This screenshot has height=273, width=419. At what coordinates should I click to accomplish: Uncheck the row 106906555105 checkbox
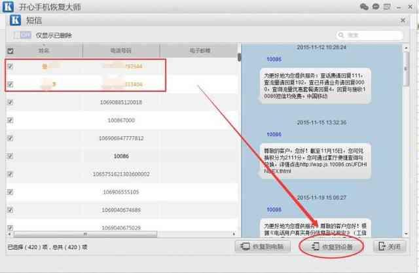10,192
